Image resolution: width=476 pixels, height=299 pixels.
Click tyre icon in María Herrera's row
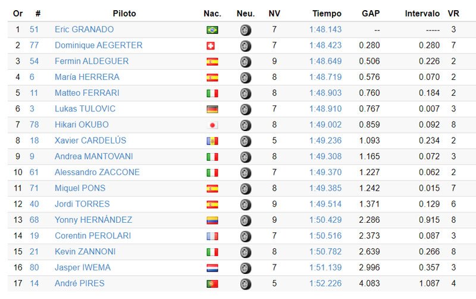pos(245,77)
